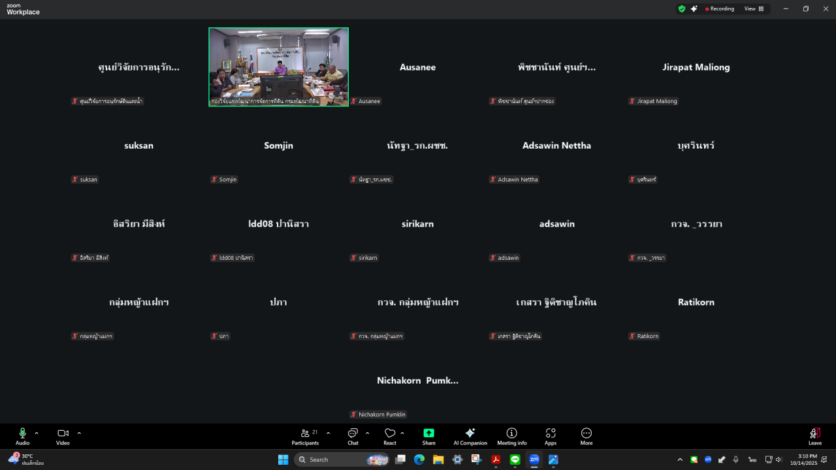
Task: Click the green Share screen button
Action: click(x=428, y=436)
